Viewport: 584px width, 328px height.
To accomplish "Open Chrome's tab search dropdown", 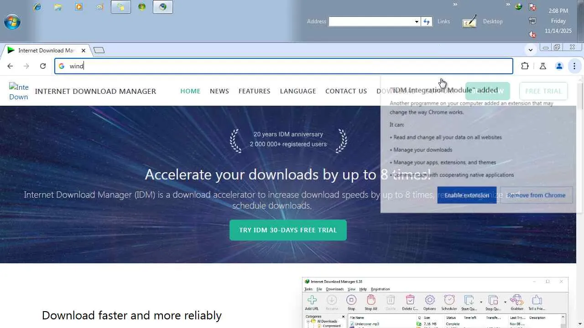I will pos(530,50).
